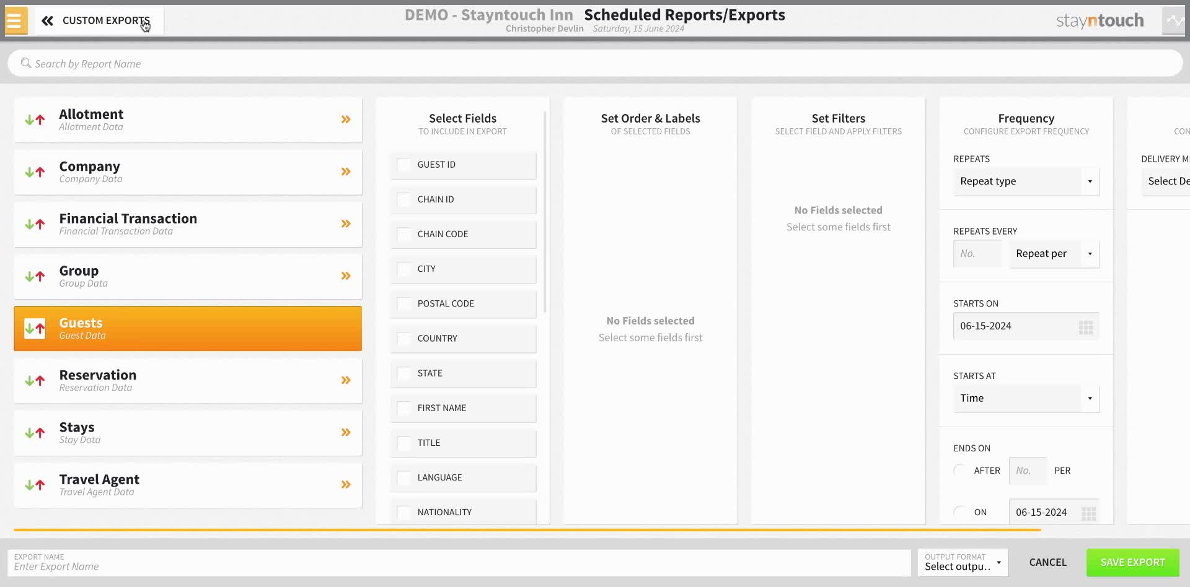Click the search magnifier icon
This screenshot has width=1190, height=587.
point(25,63)
